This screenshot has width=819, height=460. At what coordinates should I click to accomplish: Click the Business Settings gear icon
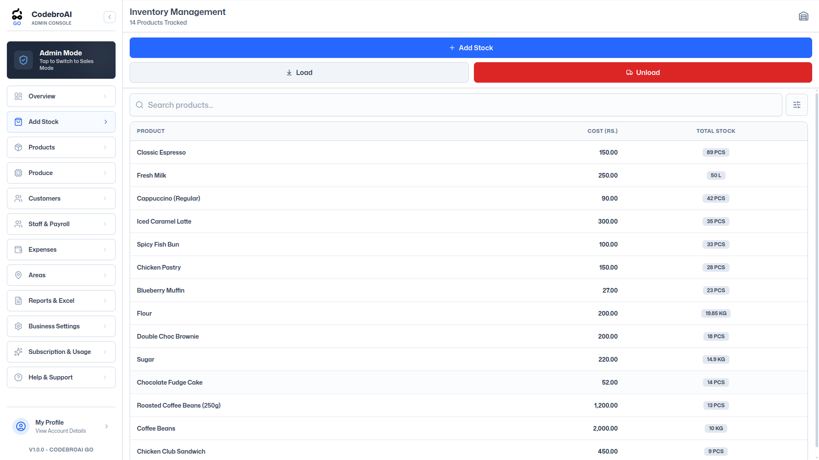click(x=18, y=326)
